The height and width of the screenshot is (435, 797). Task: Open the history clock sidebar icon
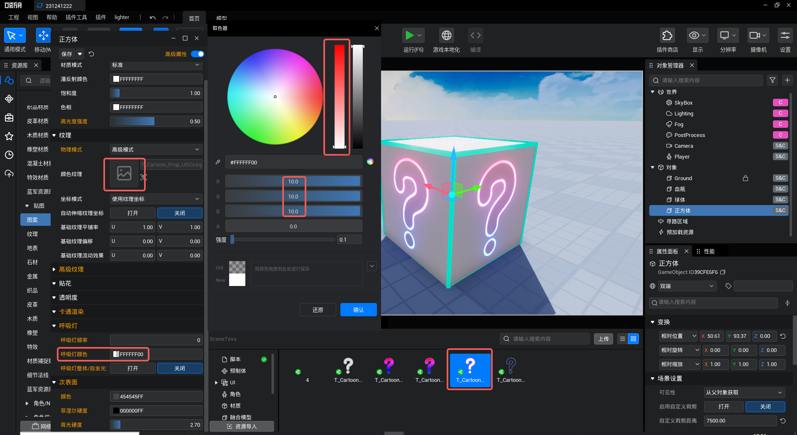click(9, 155)
